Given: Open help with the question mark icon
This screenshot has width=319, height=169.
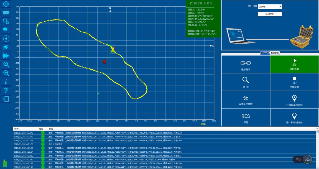Looking at the screenshot, I should 6,90.
